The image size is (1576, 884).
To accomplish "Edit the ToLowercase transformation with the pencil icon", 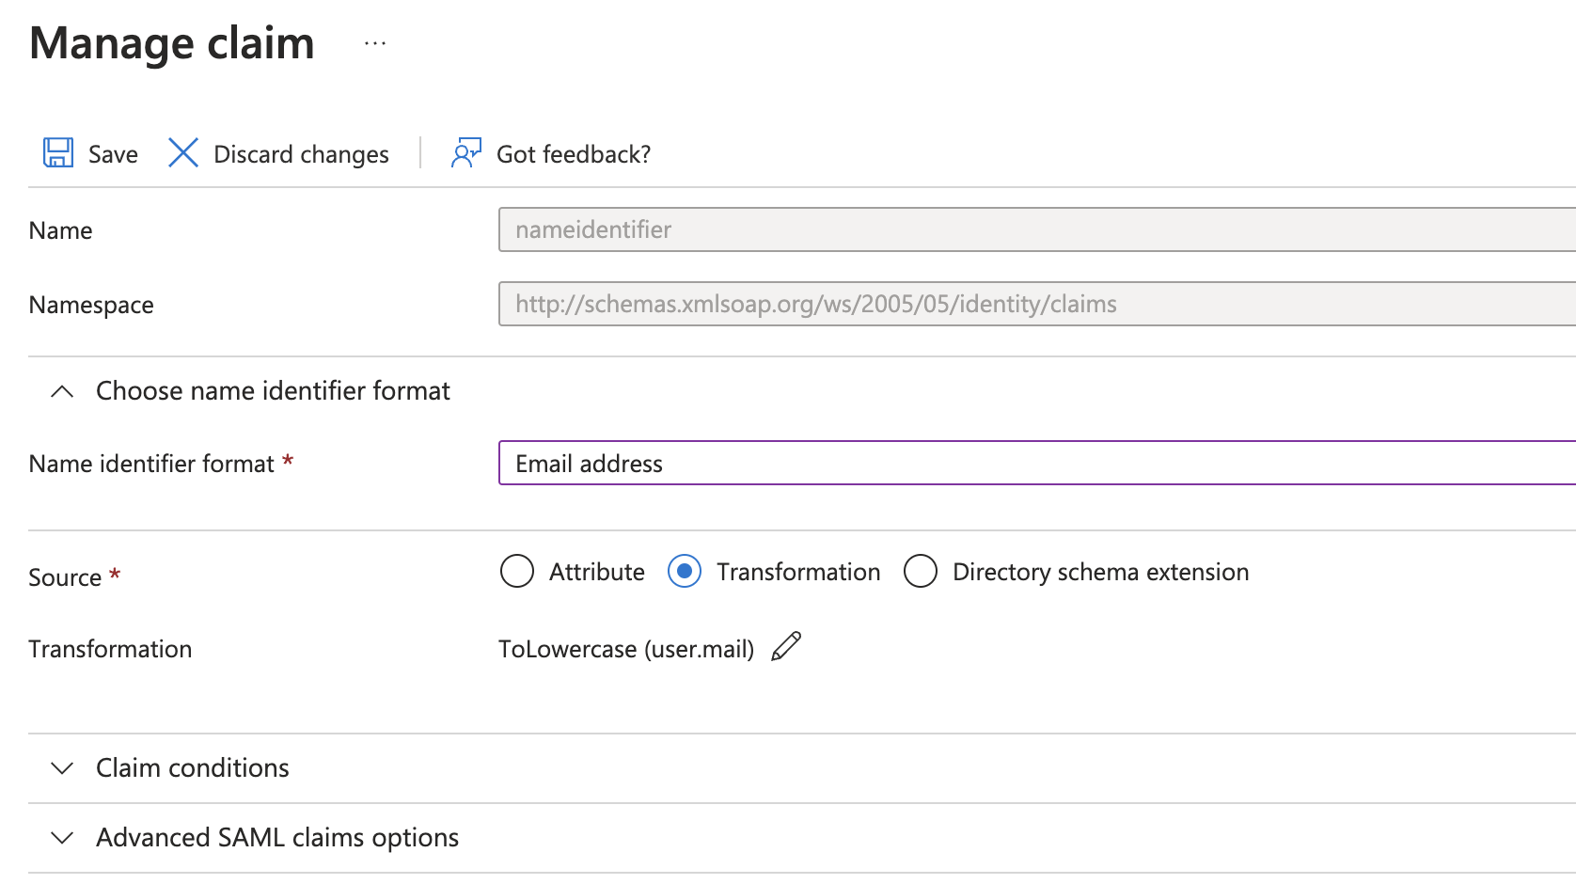I will tap(786, 647).
